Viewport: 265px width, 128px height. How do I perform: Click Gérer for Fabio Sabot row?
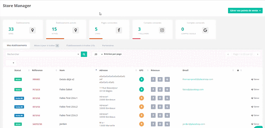[x=255, y=90]
